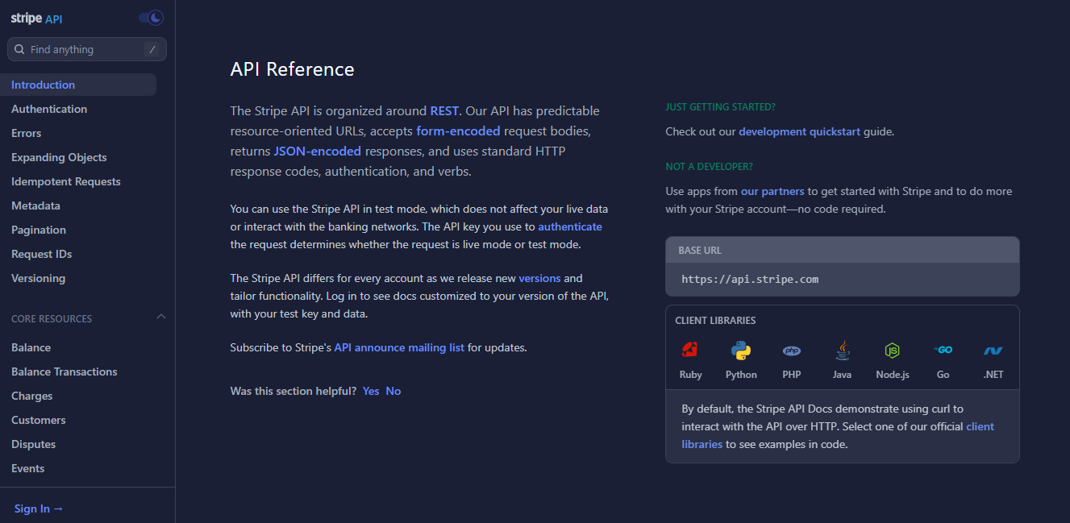The height and width of the screenshot is (523, 1070).
Task: Follow the form-encoded link
Action: [x=458, y=131]
